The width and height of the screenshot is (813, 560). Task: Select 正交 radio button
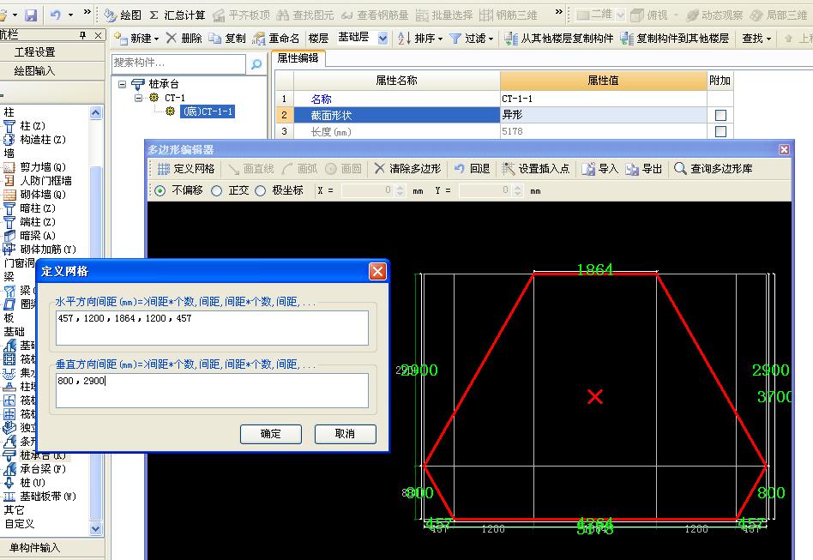coord(217,191)
